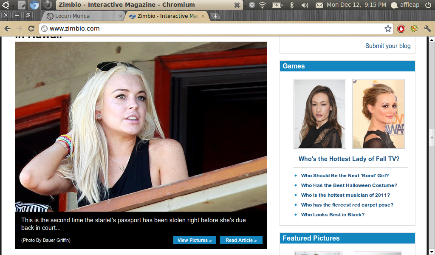Click the Featured Pictures section header
The height and width of the screenshot is (255, 435).
347,238
